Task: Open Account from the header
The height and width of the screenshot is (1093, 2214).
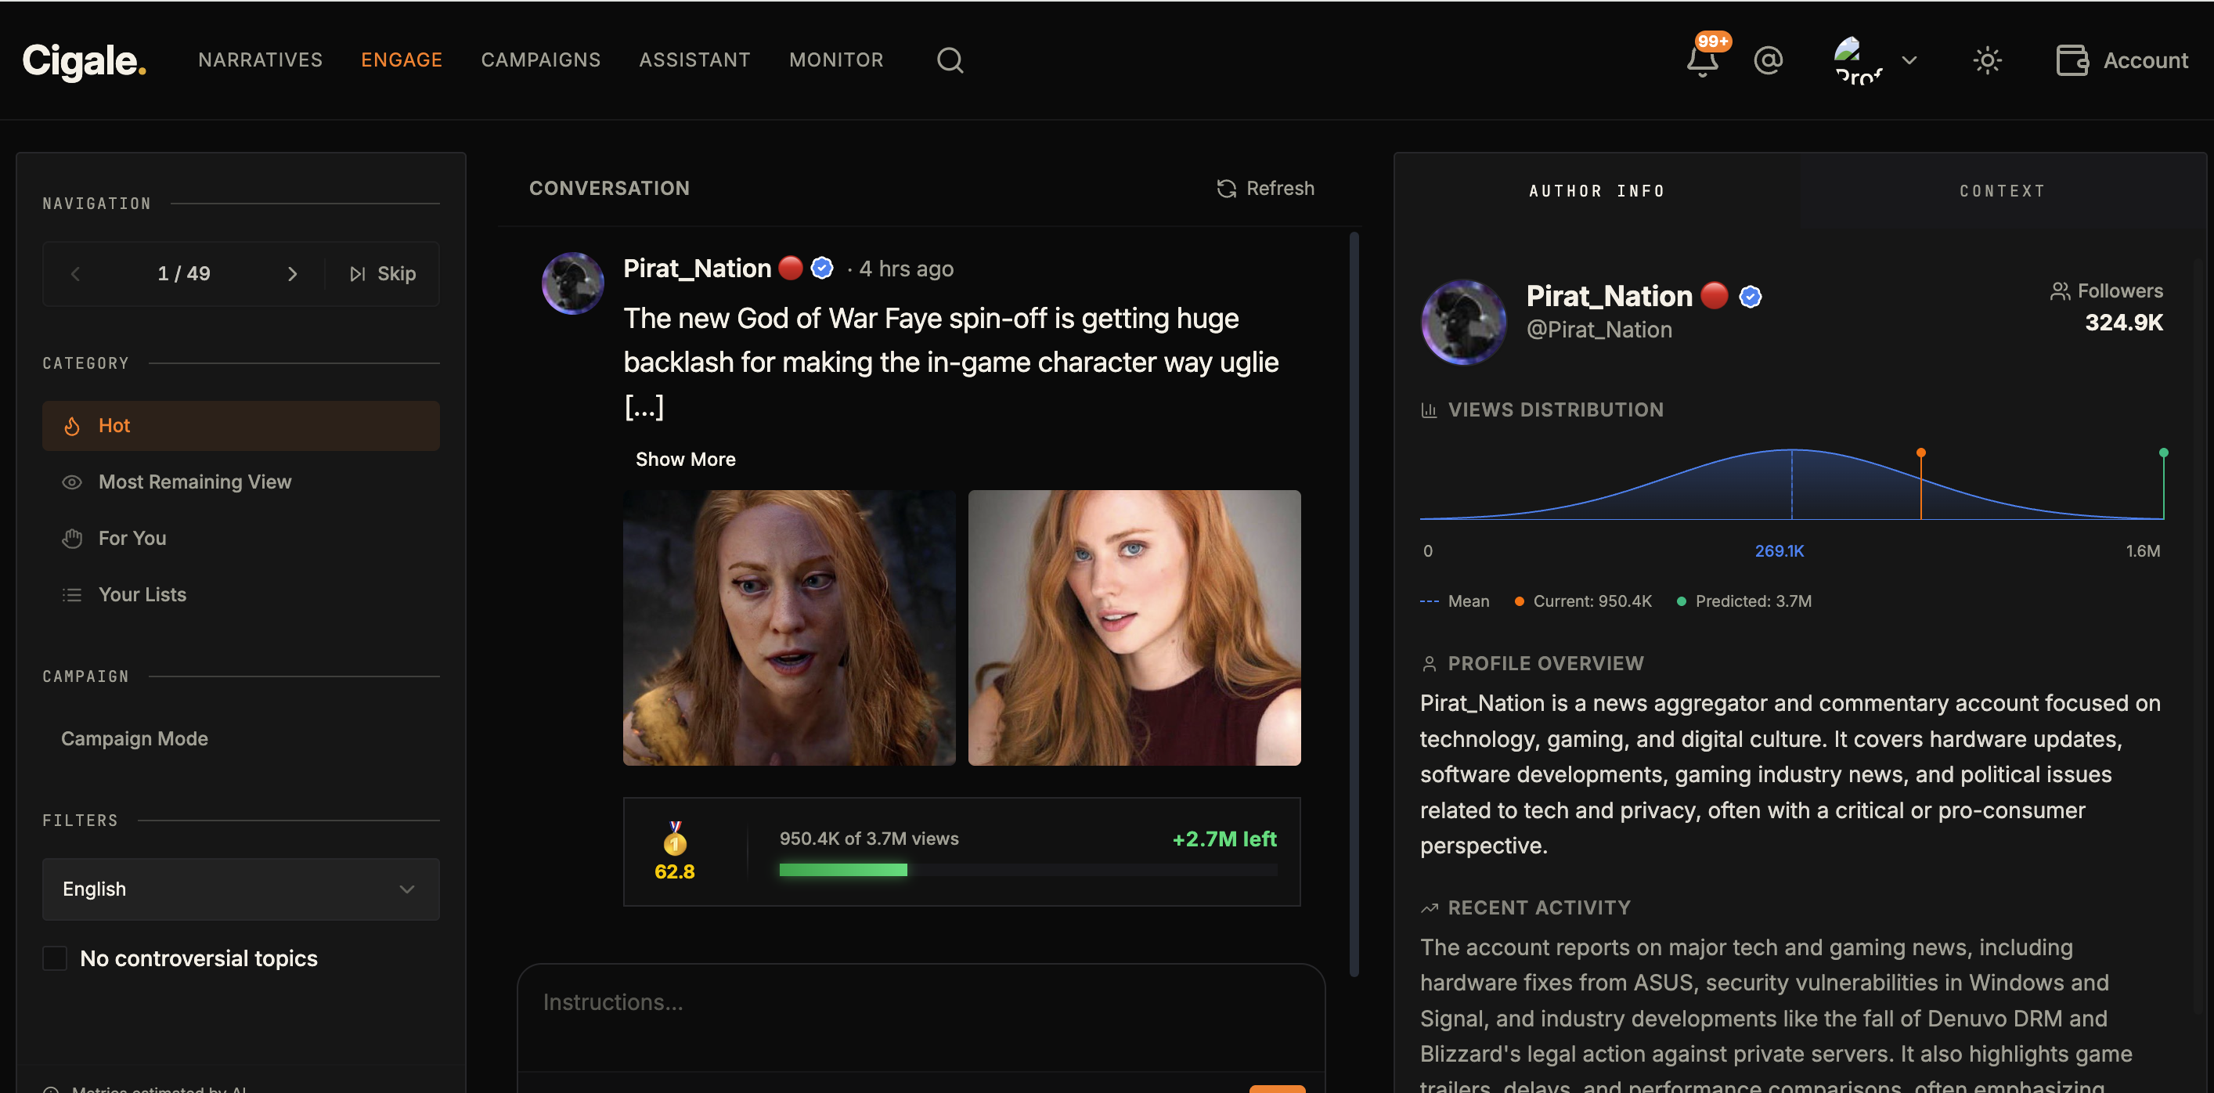Action: pyautogui.click(x=2122, y=60)
